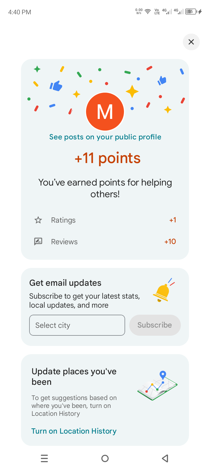Tap the Ratings star icon
The height and width of the screenshot is (471, 210).
click(x=38, y=220)
